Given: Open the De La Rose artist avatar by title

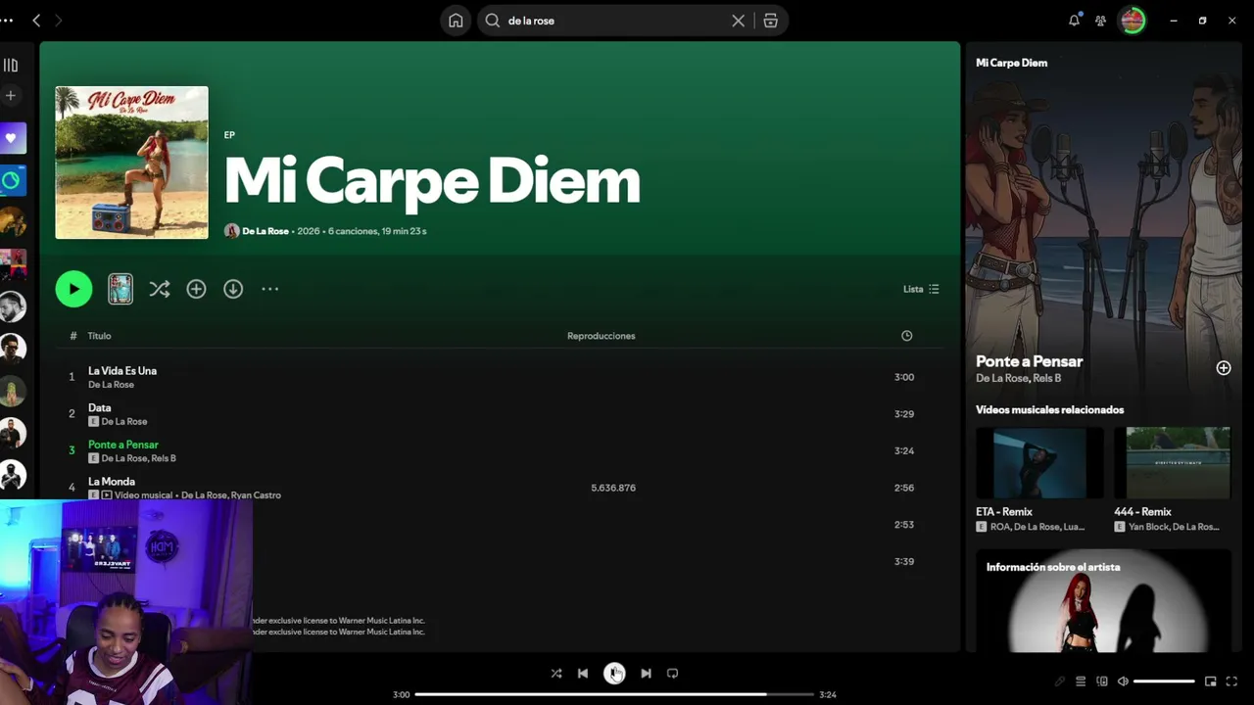Looking at the screenshot, I should point(231,231).
